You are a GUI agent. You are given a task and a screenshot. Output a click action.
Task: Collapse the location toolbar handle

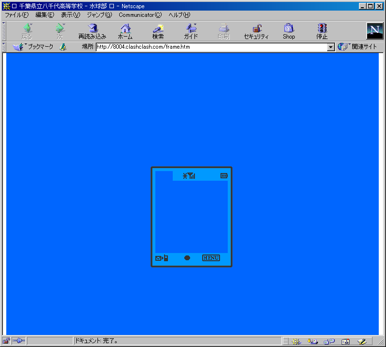click(4, 47)
